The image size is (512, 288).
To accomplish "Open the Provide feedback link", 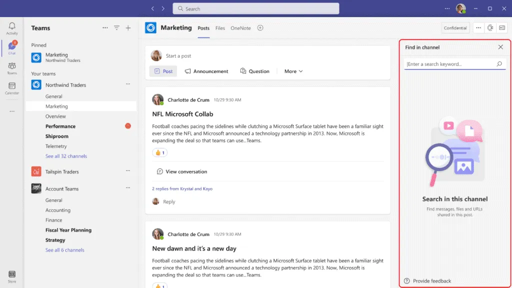I will tap(427, 281).
